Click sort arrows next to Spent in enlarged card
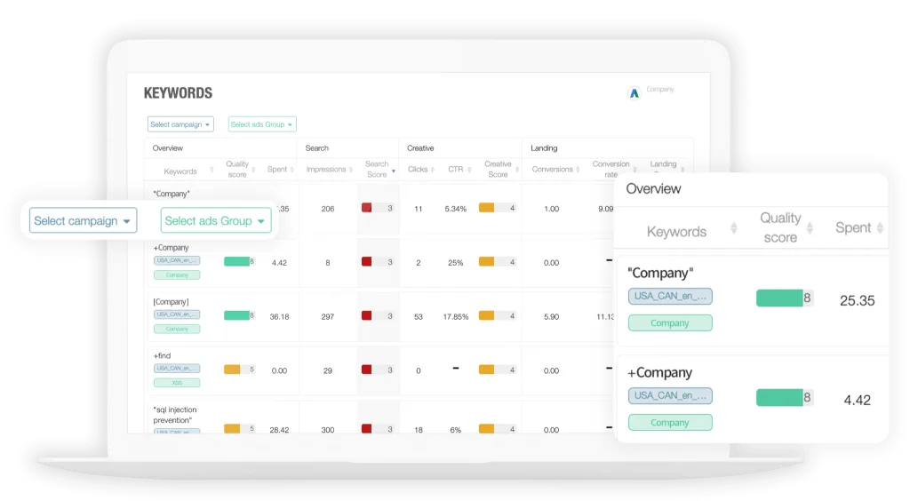Viewport: 910px width, 501px height. 880,228
